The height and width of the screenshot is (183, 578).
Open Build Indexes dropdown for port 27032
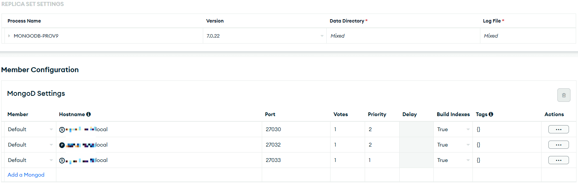[468, 145]
